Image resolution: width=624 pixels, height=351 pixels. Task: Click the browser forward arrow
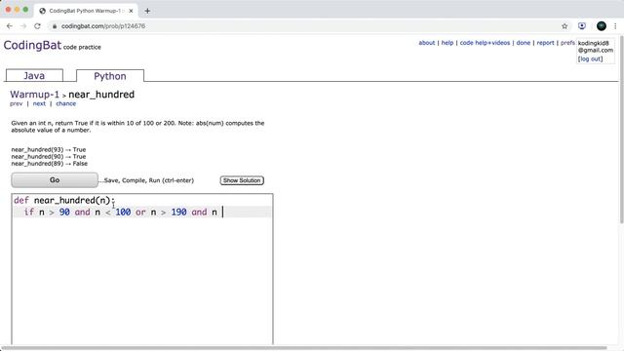[23, 26]
